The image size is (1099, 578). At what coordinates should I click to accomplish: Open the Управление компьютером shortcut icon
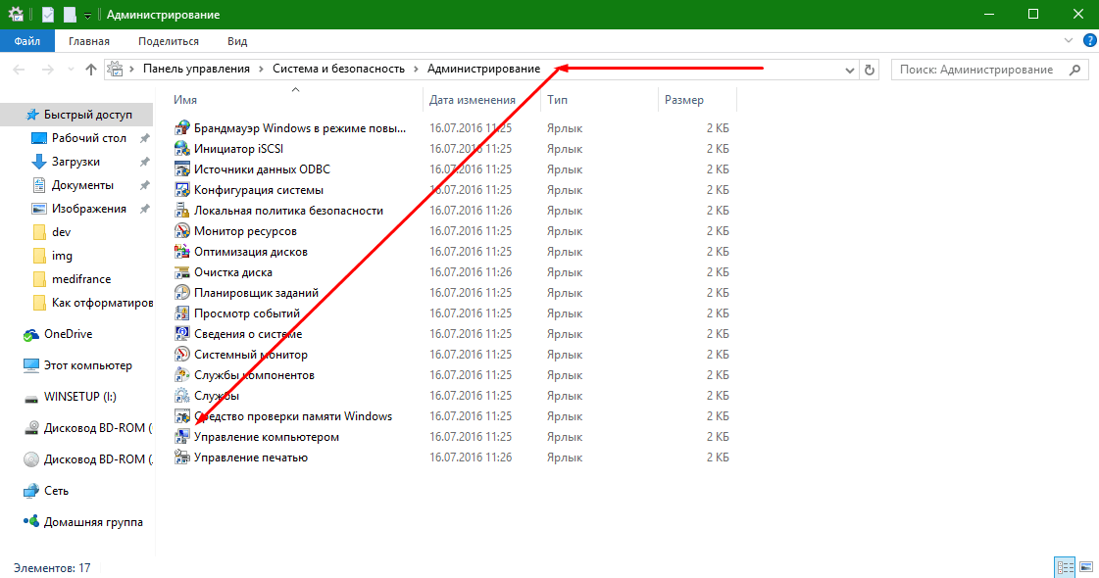pos(181,437)
